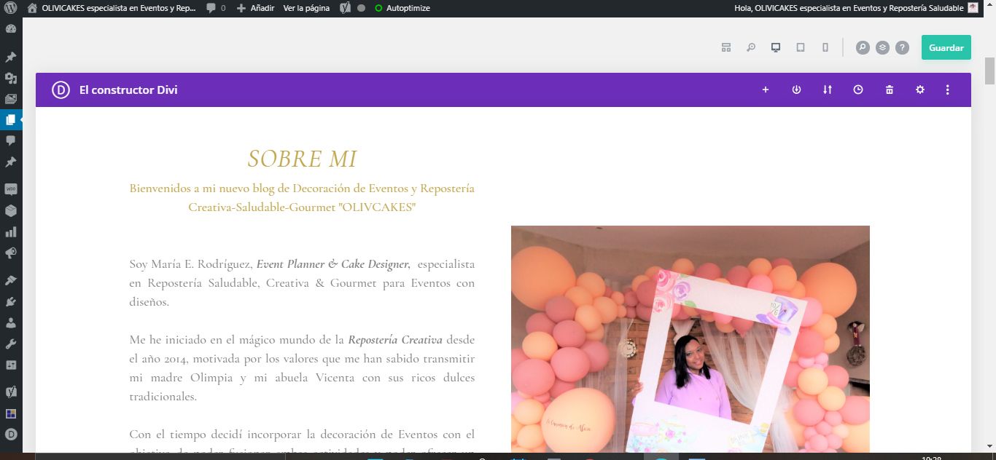The height and width of the screenshot is (460, 996).
Task: Open Plugins plug icon in sidebar
Action: pyautogui.click(x=11, y=301)
